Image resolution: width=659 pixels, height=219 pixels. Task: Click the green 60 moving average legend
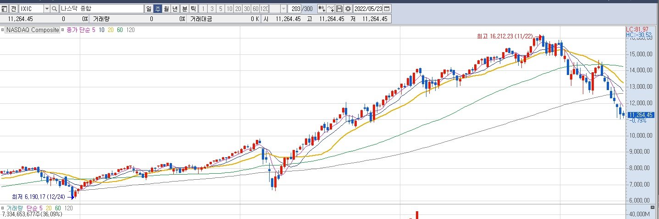tap(120, 30)
